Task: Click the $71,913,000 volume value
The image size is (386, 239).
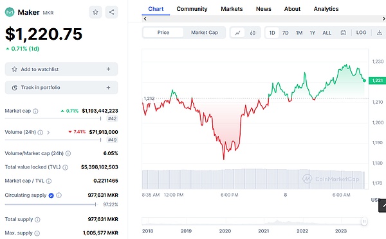Action: point(104,132)
